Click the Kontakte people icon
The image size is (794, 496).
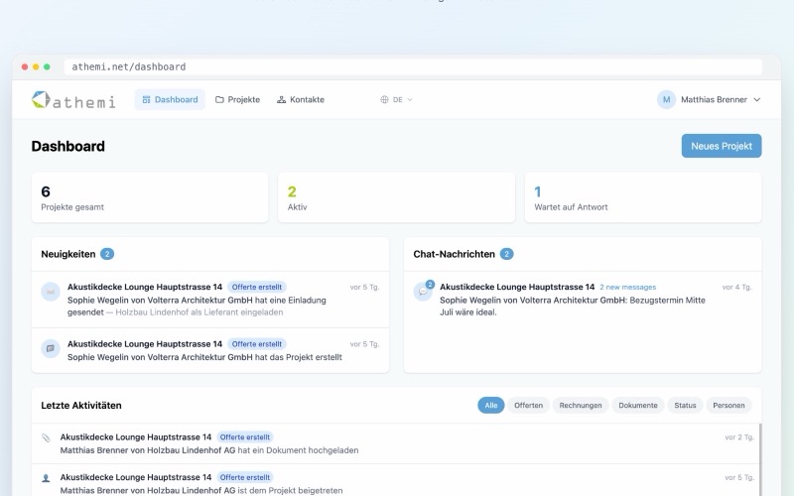click(x=281, y=100)
